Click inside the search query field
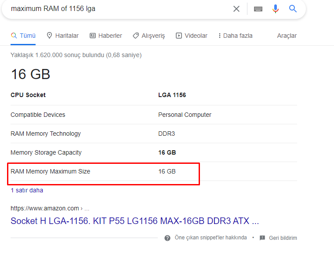The height and width of the screenshot is (253, 334). 119,9
